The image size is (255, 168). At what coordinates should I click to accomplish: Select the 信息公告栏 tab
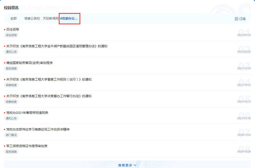(32, 18)
